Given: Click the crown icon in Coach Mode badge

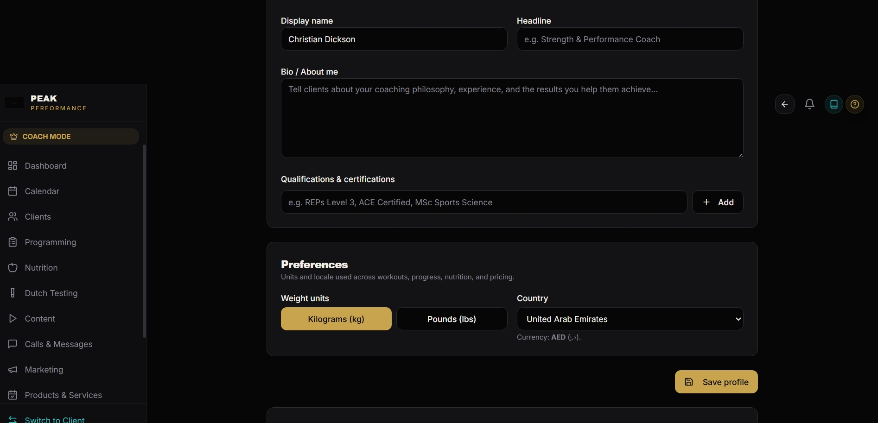Looking at the screenshot, I should point(14,137).
